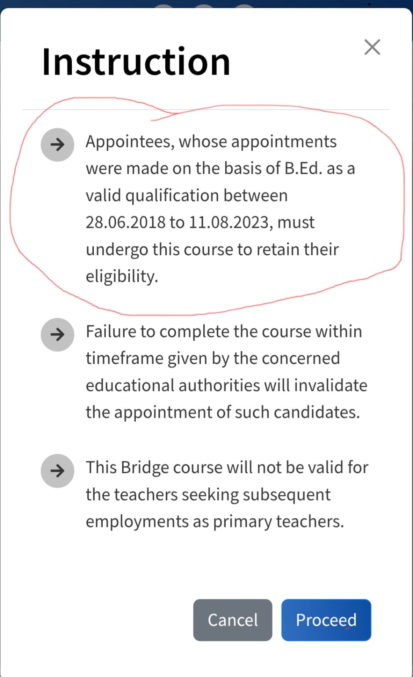Click the arrow icon beside the Bridge course note
This screenshot has width=413, height=677.
coord(57,471)
